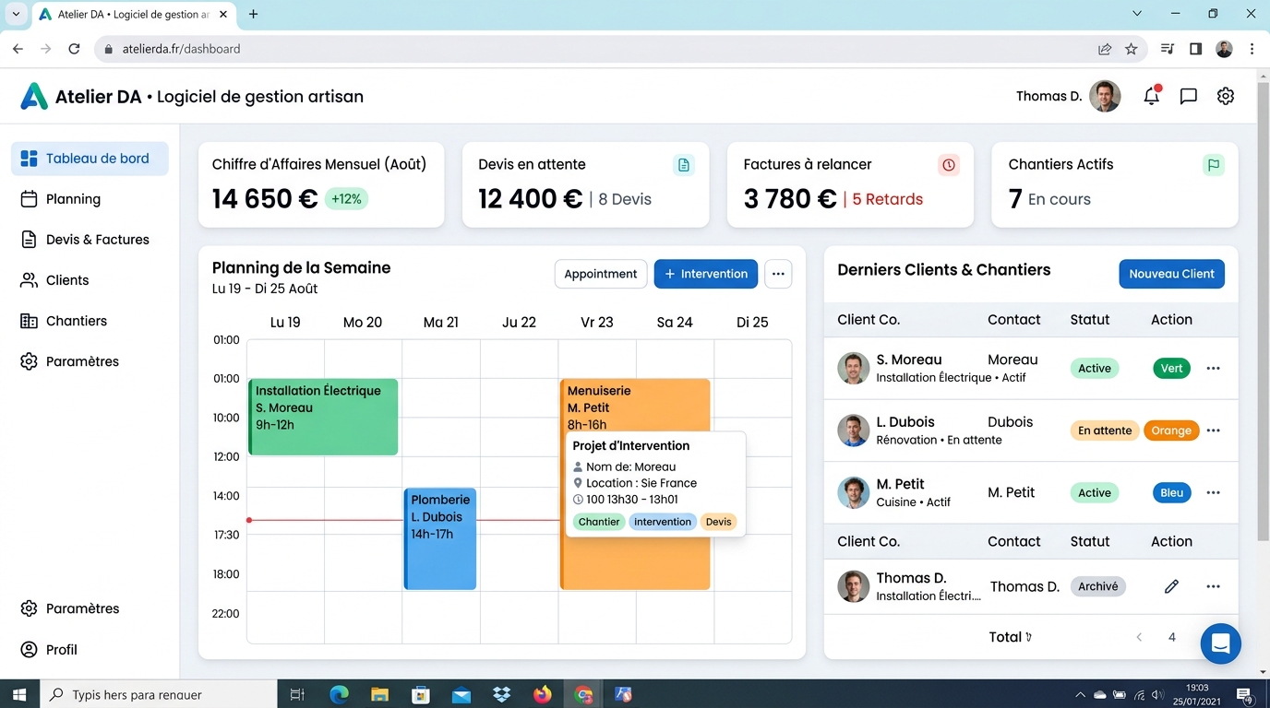1270x708 pixels.
Task: Click the clock icon on Factures à relancer card
Action: 949,165
